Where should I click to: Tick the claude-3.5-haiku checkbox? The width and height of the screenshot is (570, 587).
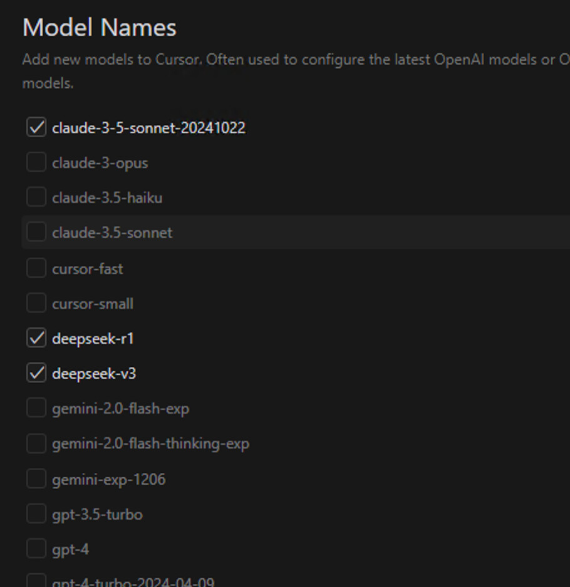(36, 198)
